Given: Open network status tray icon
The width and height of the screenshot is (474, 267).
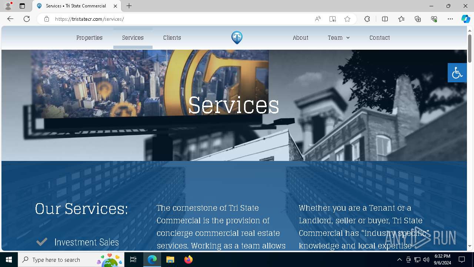Looking at the screenshot, I should click(x=417, y=260).
